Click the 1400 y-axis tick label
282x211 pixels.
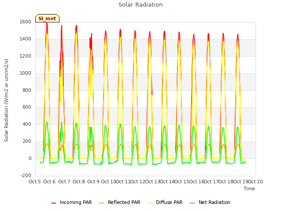point(26,39)
